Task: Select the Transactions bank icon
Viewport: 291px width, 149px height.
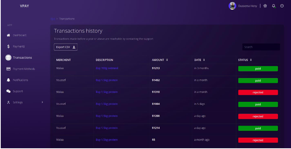Action: coord(8,58)
